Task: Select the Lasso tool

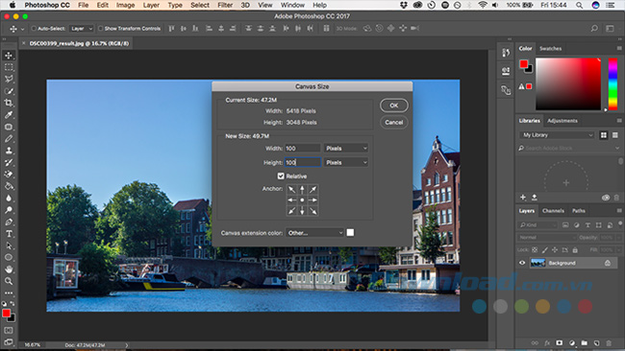Action: coord(9,79)
